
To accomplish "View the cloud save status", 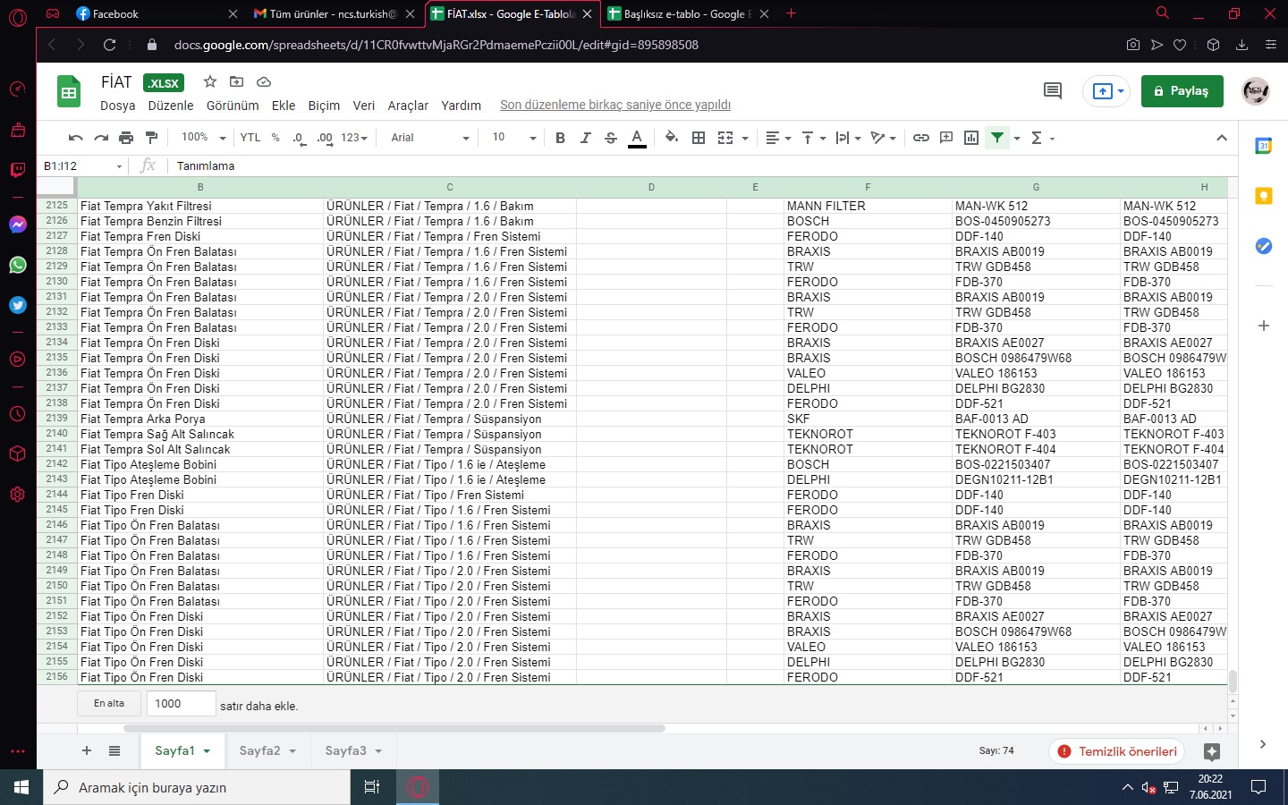I will [x=263, y=81].
